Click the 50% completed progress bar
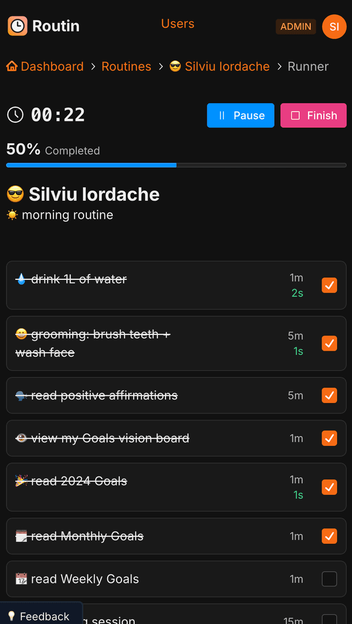 click(x=177, y=165)
